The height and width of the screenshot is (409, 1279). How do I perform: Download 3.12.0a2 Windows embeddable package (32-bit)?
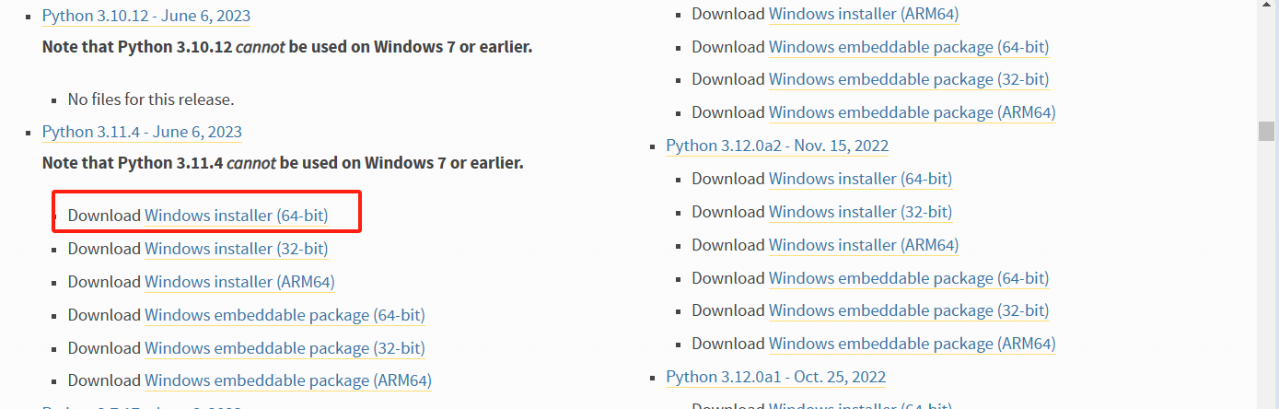coord(909,310)
